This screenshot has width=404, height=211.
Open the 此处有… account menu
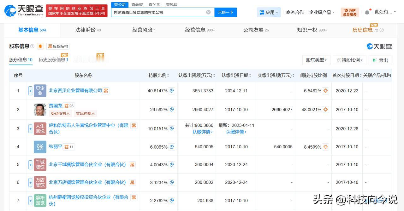pos(385,12)
